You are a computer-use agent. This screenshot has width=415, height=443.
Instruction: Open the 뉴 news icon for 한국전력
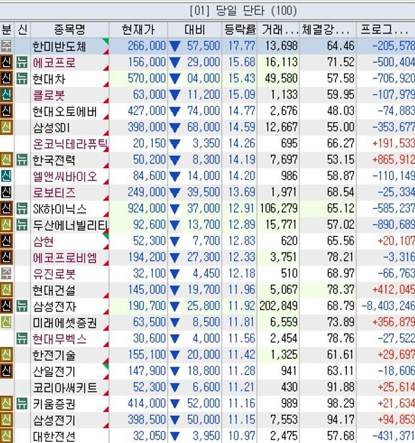tap(22, 160)
